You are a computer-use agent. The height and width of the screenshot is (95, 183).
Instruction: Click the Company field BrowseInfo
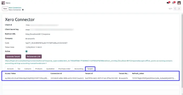coord(30,39)
